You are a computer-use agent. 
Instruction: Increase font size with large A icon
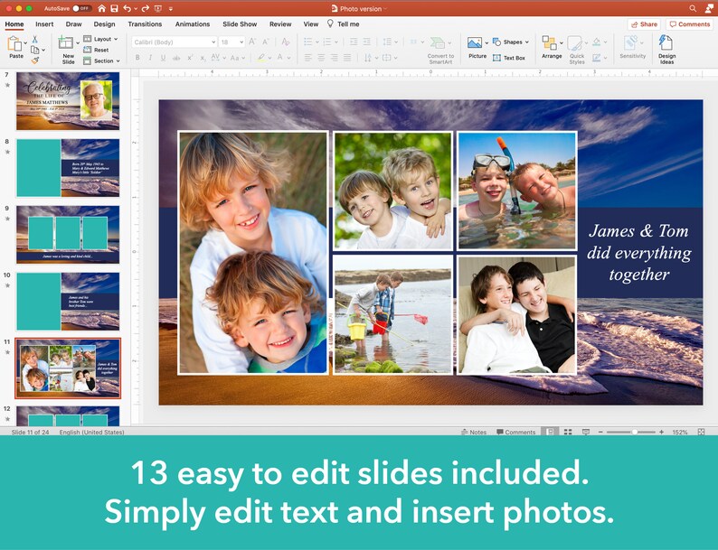252,42
